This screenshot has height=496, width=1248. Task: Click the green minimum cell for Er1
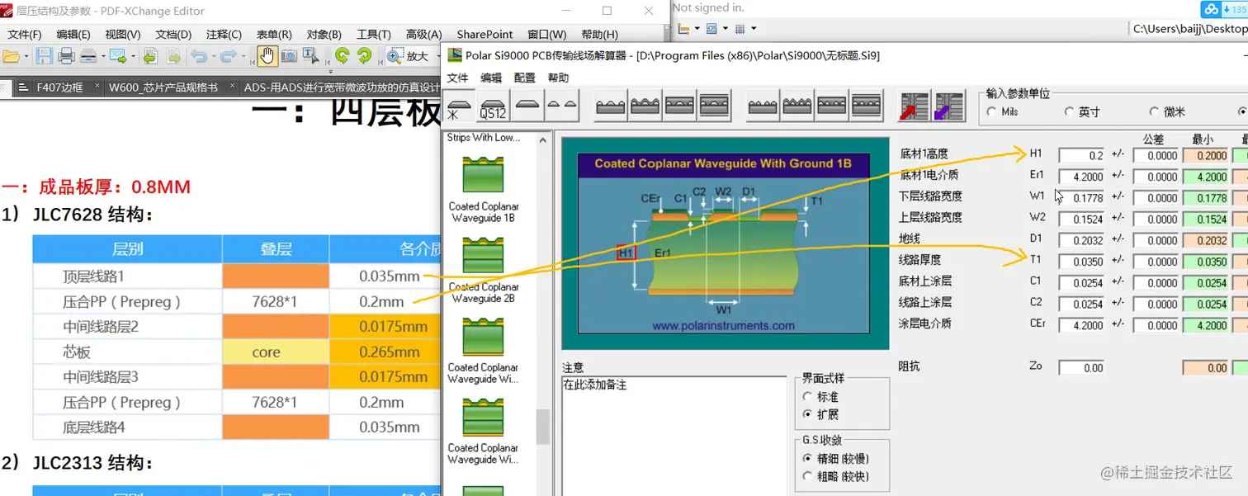(x=1206, y=177)
